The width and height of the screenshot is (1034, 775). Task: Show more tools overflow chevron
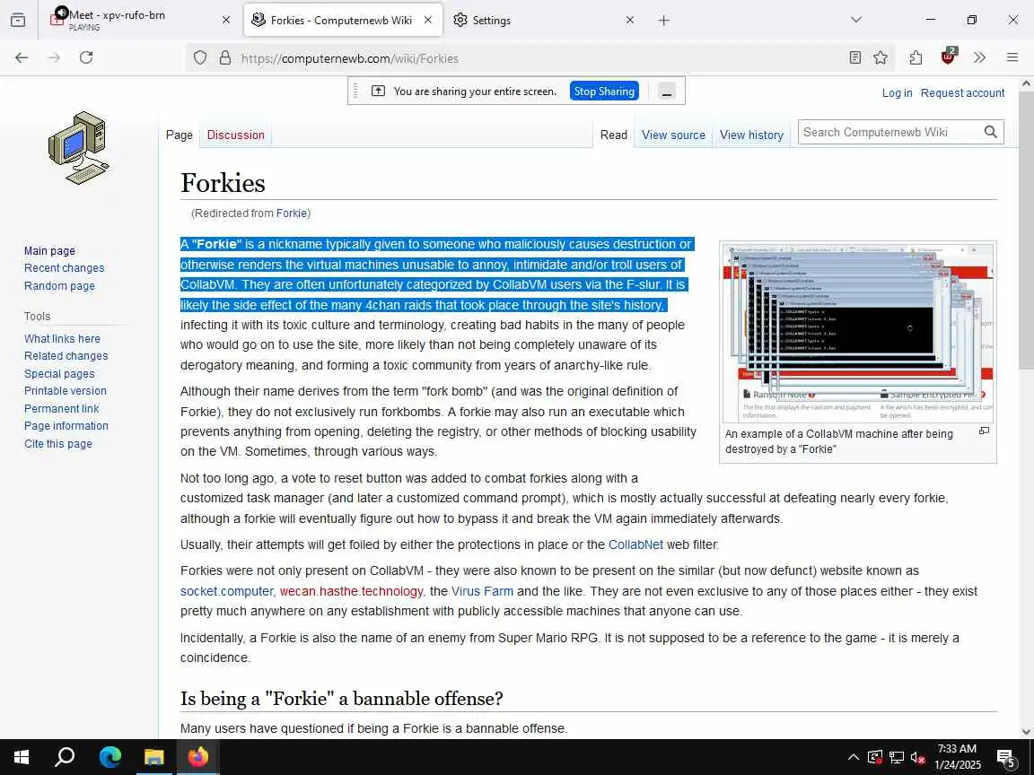click(x=979, y=58)
